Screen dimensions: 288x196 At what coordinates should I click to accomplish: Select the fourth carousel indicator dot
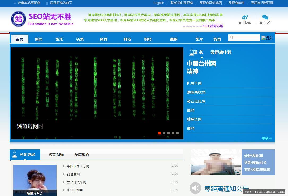173,133
